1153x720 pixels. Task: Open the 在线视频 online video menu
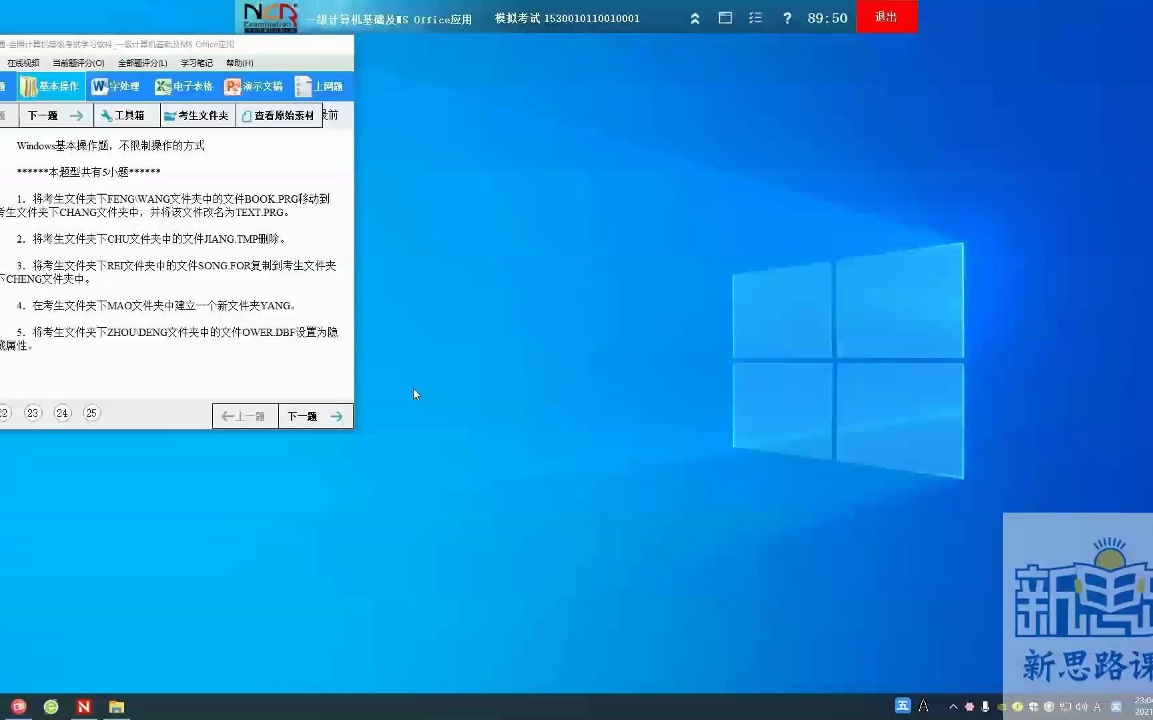pyautogui.click(x=22, y=63)
